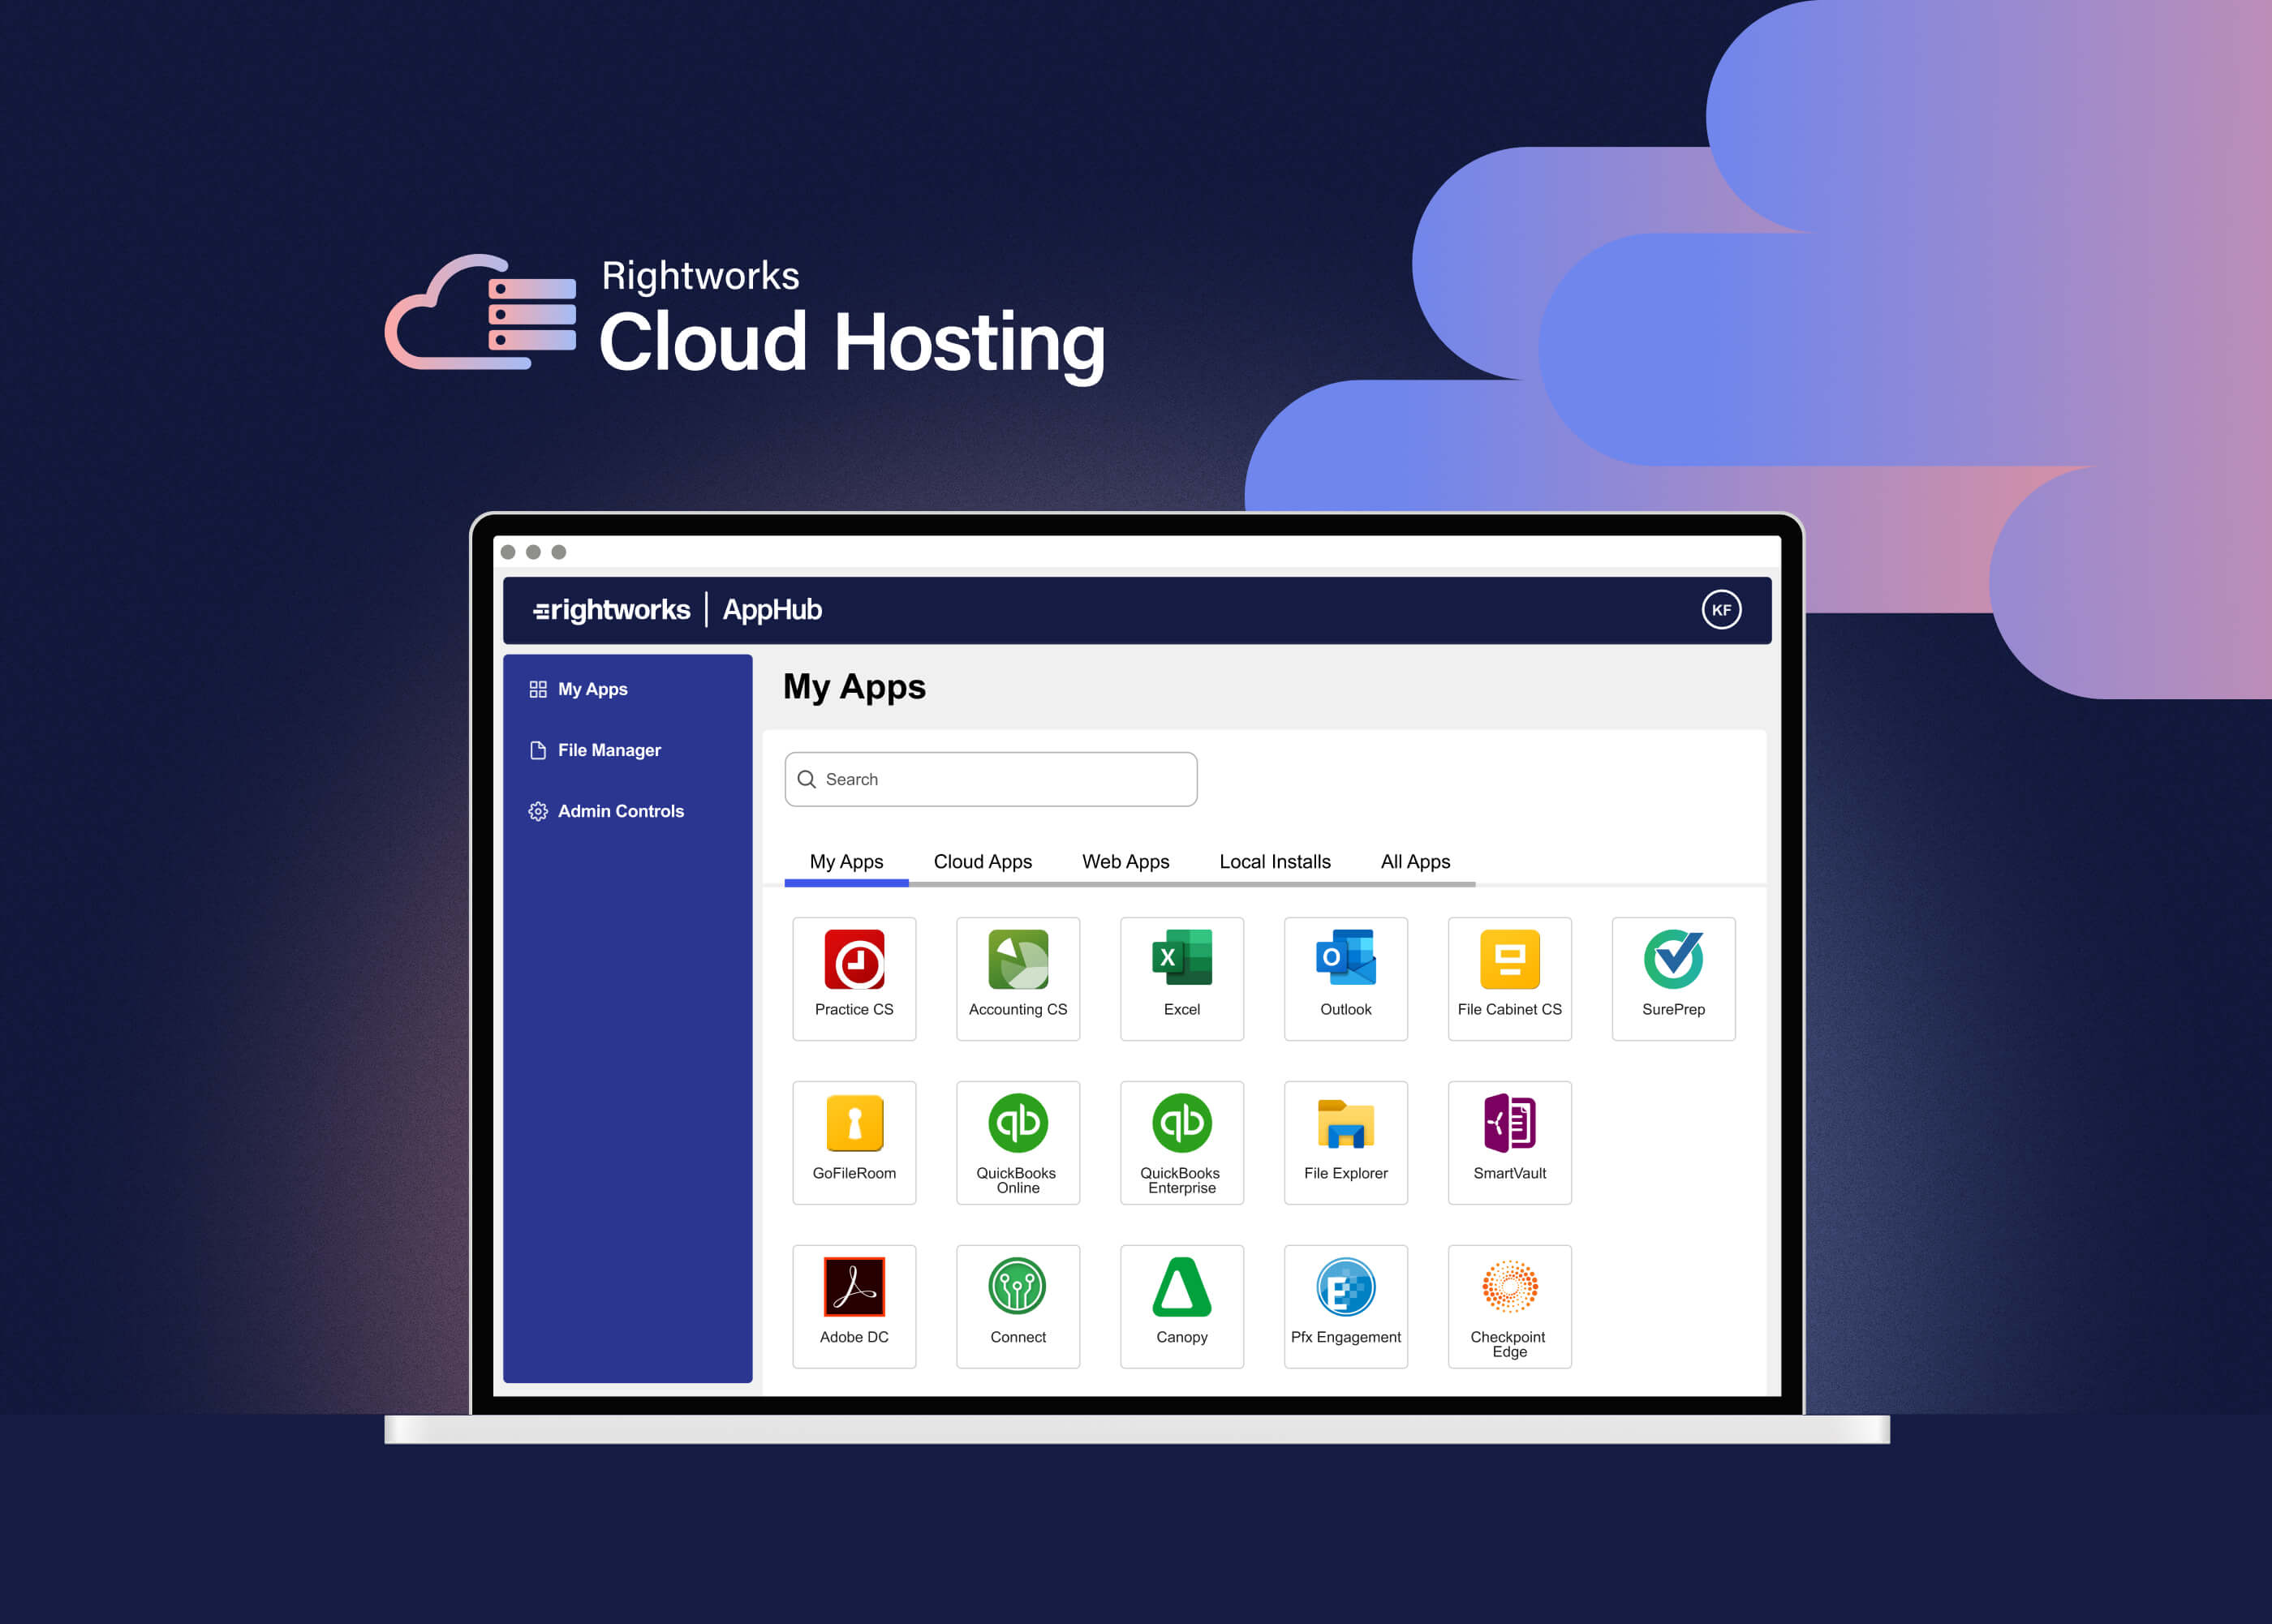Click the My Apps grid icon in sidebar
2272x1624 pixels.
(x=538, y=689)
